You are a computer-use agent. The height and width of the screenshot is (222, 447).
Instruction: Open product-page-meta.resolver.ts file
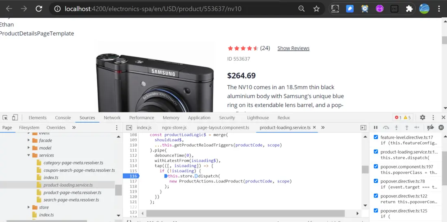(72, 192)
